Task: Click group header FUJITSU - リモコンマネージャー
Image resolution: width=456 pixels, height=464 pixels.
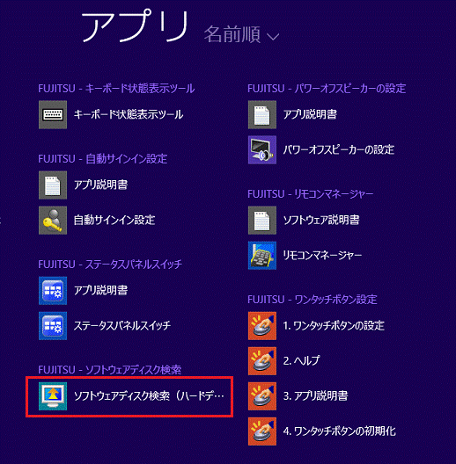Action: [x=311, y=194]
